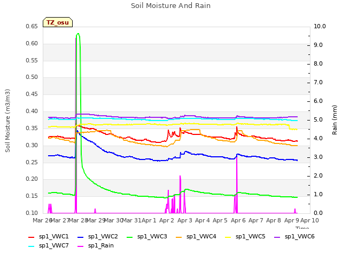
Task: Click the purple sp1_VWC6 legend swatch
Action: point(277,237)
